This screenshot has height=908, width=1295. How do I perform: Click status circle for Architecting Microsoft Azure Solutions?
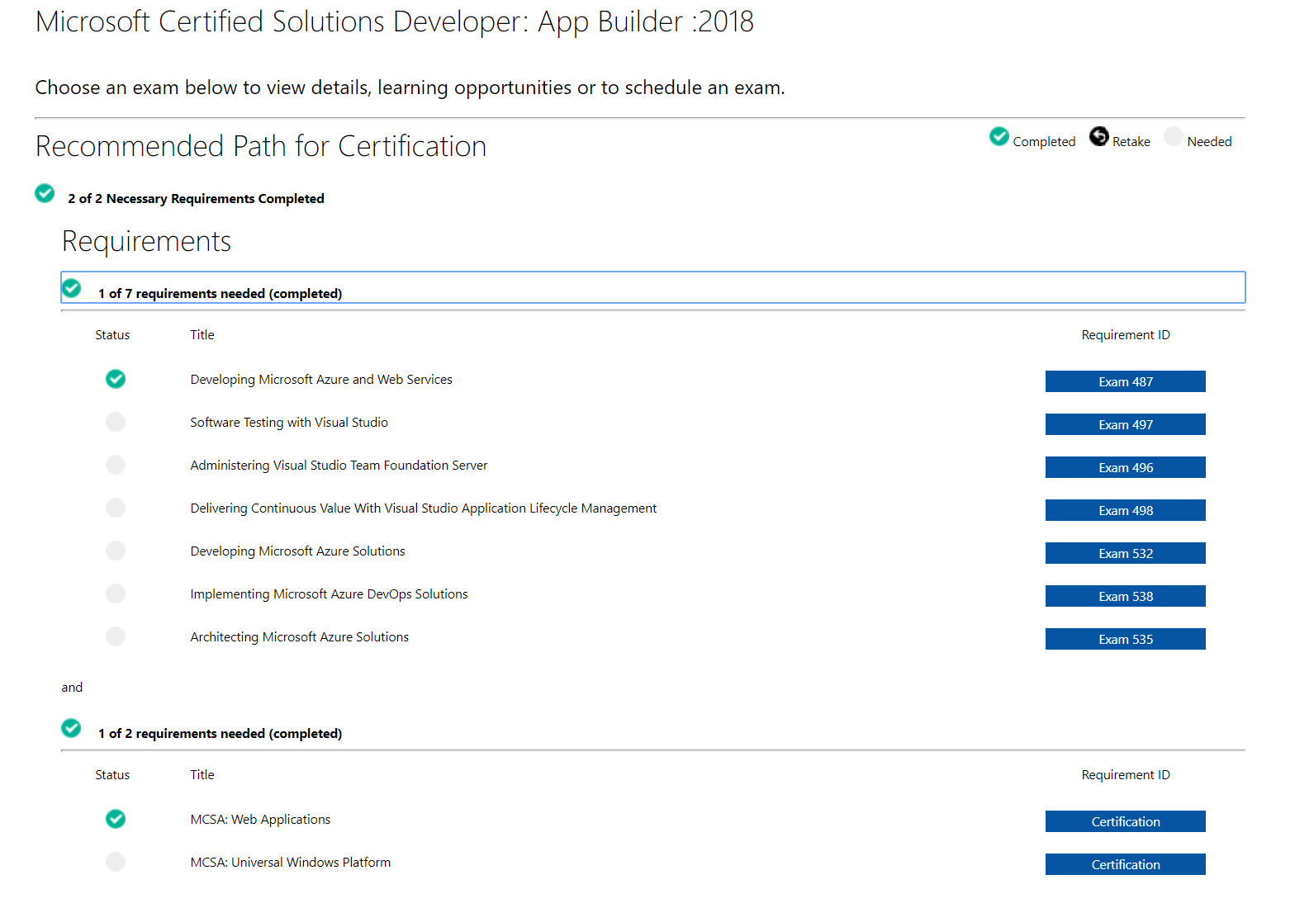116,636
